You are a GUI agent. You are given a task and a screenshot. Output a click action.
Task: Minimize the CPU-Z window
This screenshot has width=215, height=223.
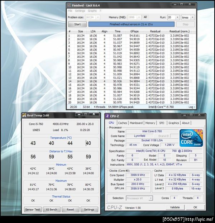(x=185, y=115)
